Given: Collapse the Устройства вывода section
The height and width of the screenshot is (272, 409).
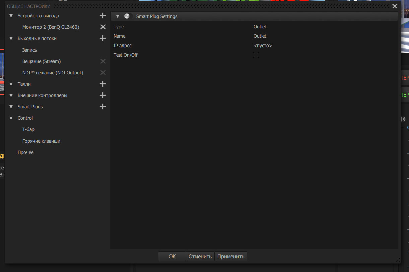Looking at the screenshot, I should pyautogui.click(x=11, y=16).
